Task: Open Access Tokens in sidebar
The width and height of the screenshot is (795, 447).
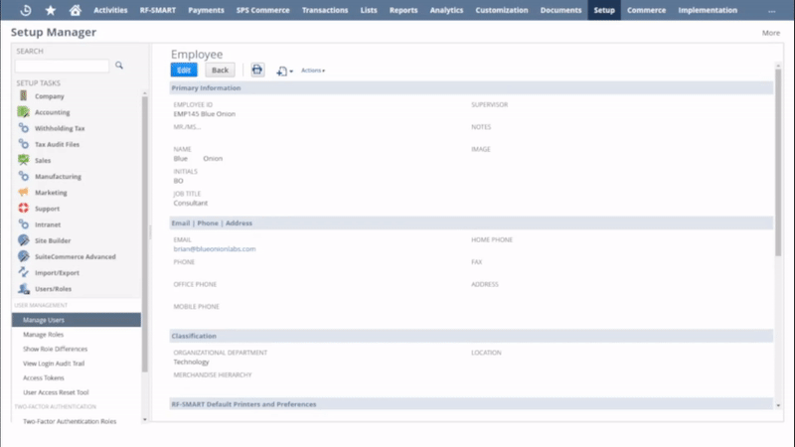Action: [44, 377]
